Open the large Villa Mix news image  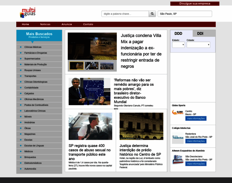pyautogui.click(x=92, y=46)
